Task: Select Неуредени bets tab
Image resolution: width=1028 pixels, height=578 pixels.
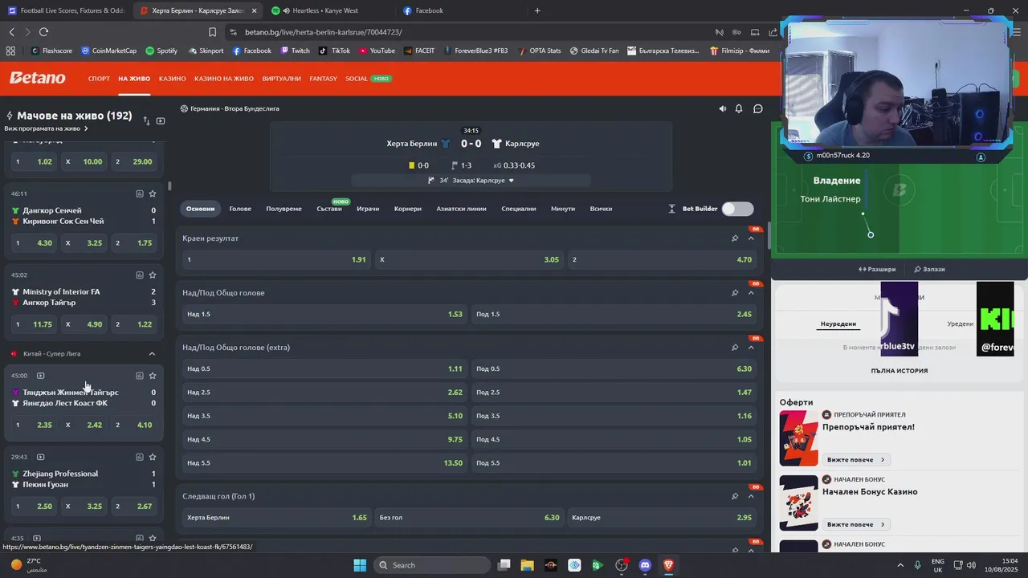Action: (838, 324)
